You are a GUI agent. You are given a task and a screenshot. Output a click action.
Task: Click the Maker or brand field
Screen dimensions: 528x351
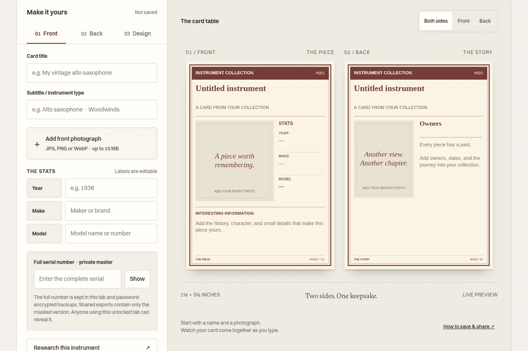tap(111, 211)
